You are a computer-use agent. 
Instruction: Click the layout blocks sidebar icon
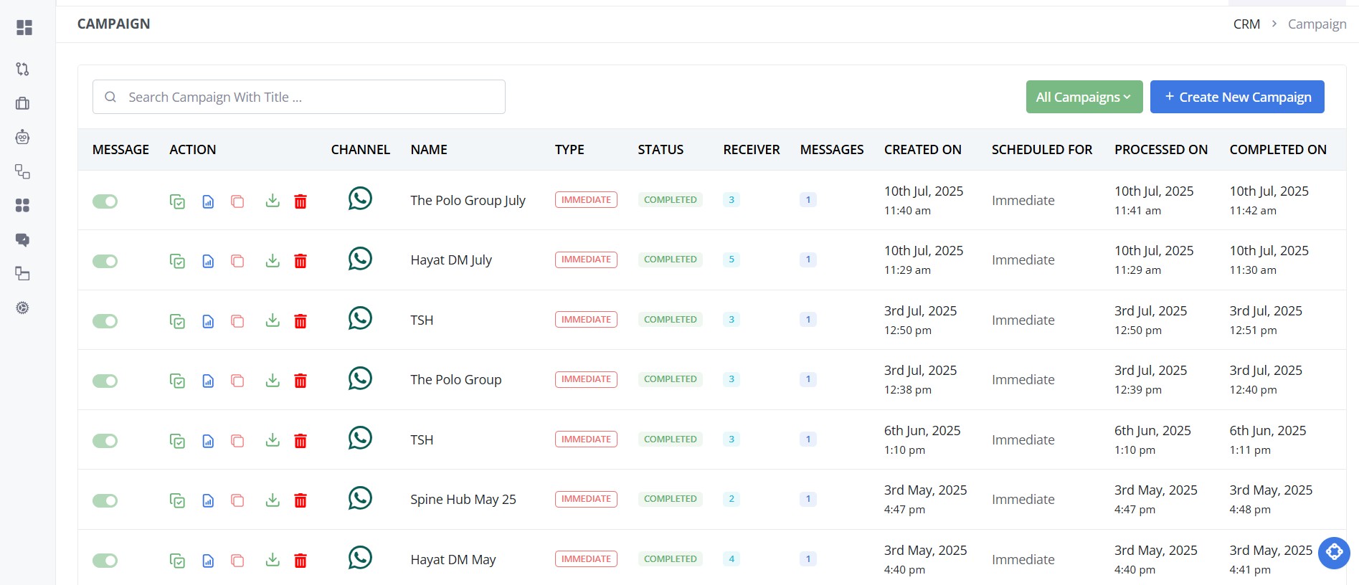22,273
